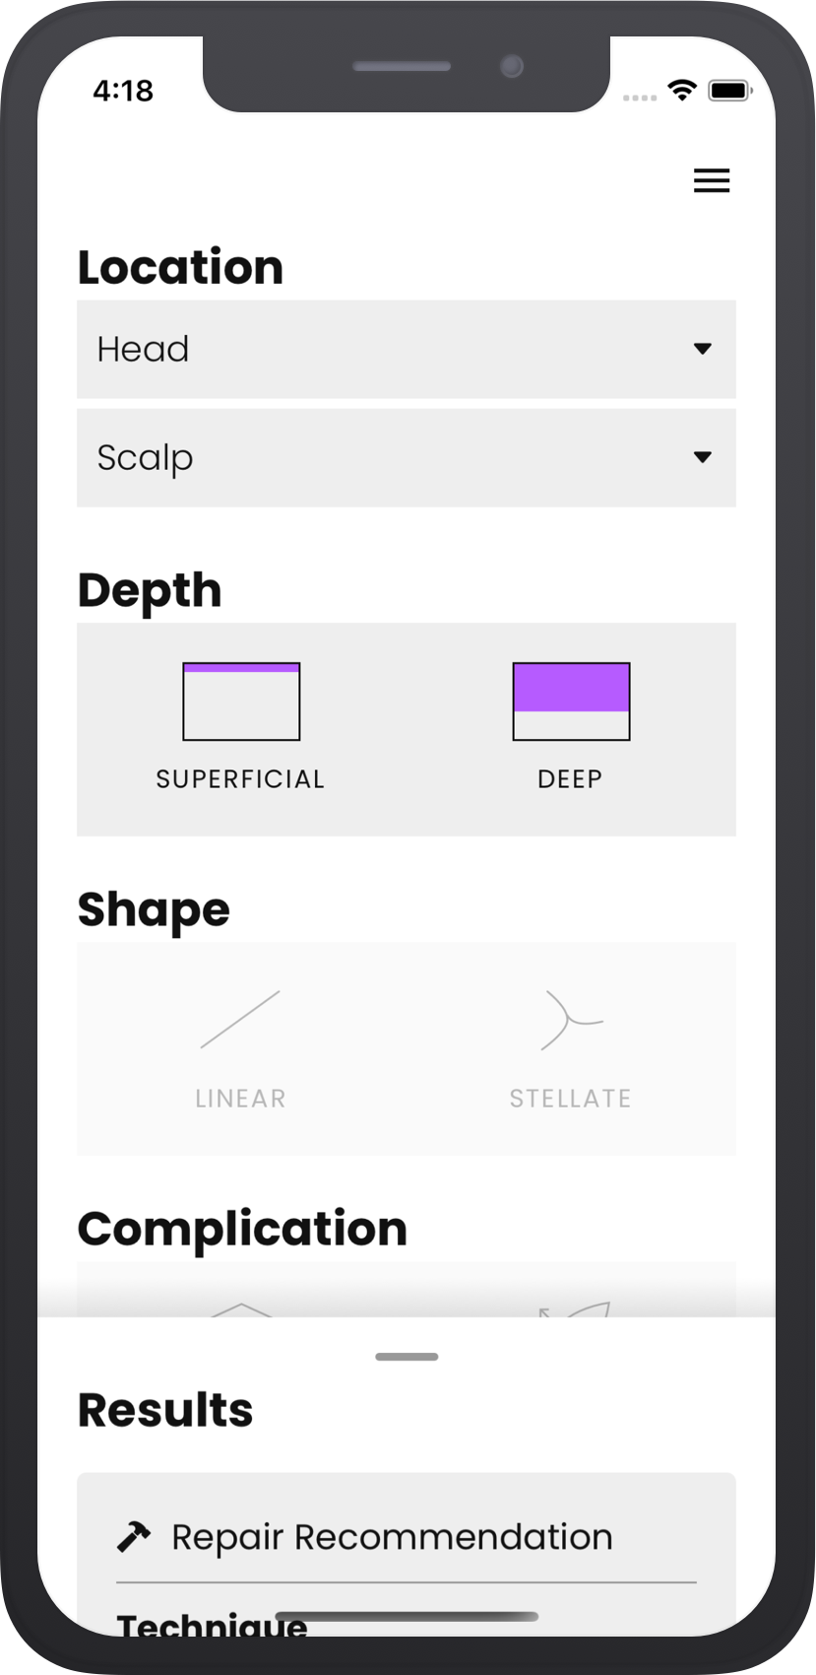Expand the Head dropdown arrow
This screenshot has height=1675, width=816.
pyautogui.click(x=702, y=349)
